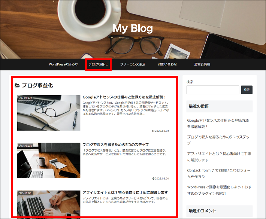The width and height of the screenshot is (266, 219).
Task: Open article title ブログで収入を得るための5つのステップ
Action: coord(116,145)
